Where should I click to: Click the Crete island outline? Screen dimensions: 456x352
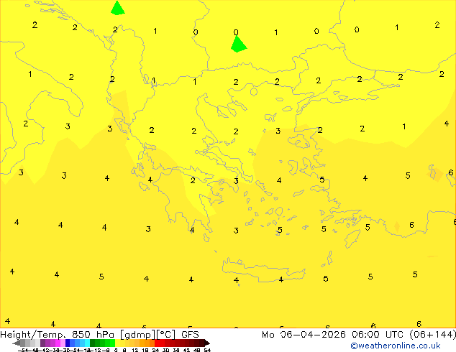(x=263, y=270)
